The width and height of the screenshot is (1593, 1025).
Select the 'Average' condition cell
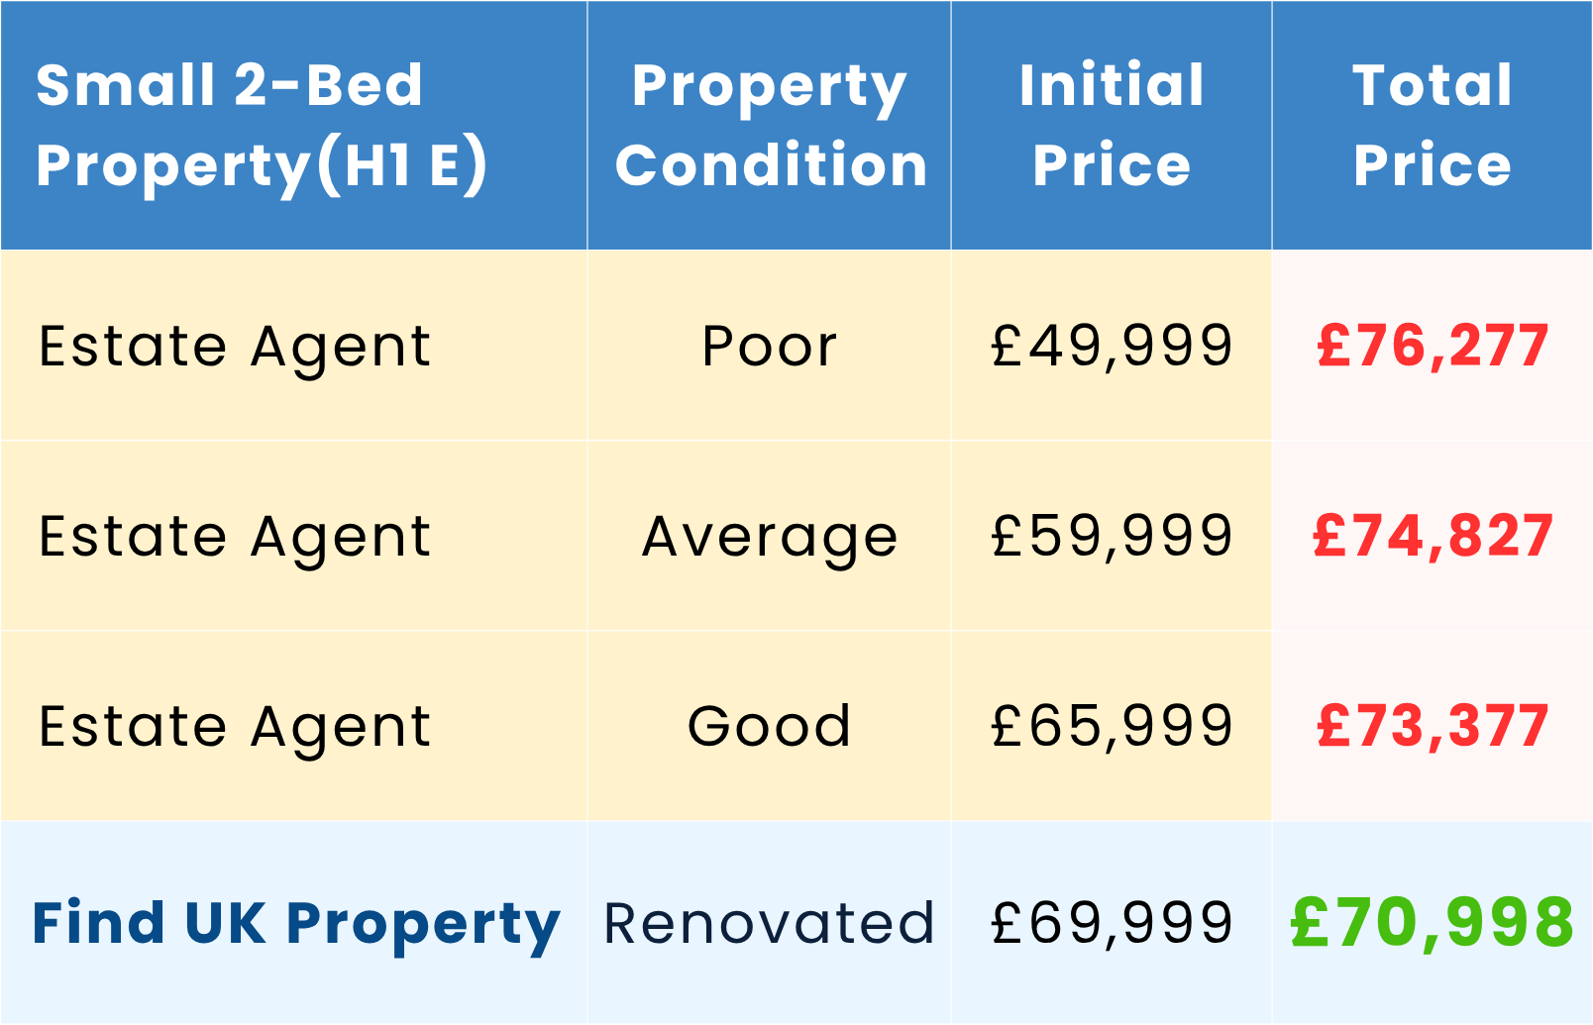click(770, 538)
